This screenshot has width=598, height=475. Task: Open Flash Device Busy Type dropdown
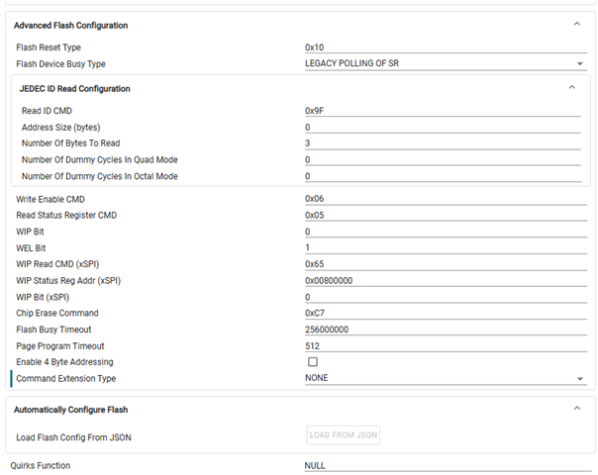(x=446, y=63)
